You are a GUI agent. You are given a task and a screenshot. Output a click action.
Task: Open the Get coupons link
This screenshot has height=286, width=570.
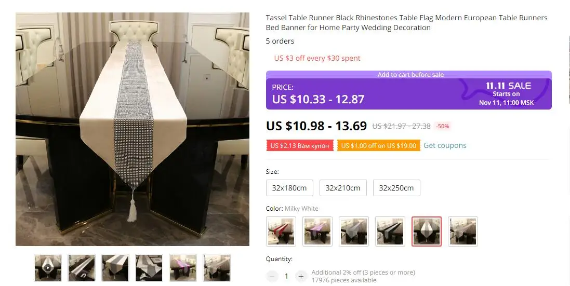click(x=445, y=145)
